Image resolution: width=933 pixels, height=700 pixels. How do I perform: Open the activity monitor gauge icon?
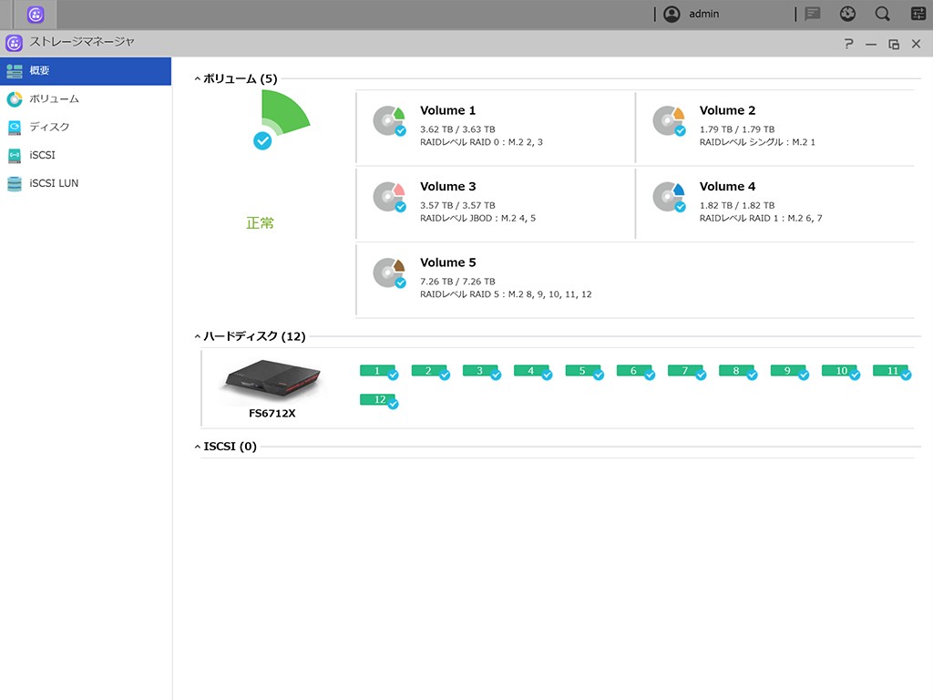(847, 14)
